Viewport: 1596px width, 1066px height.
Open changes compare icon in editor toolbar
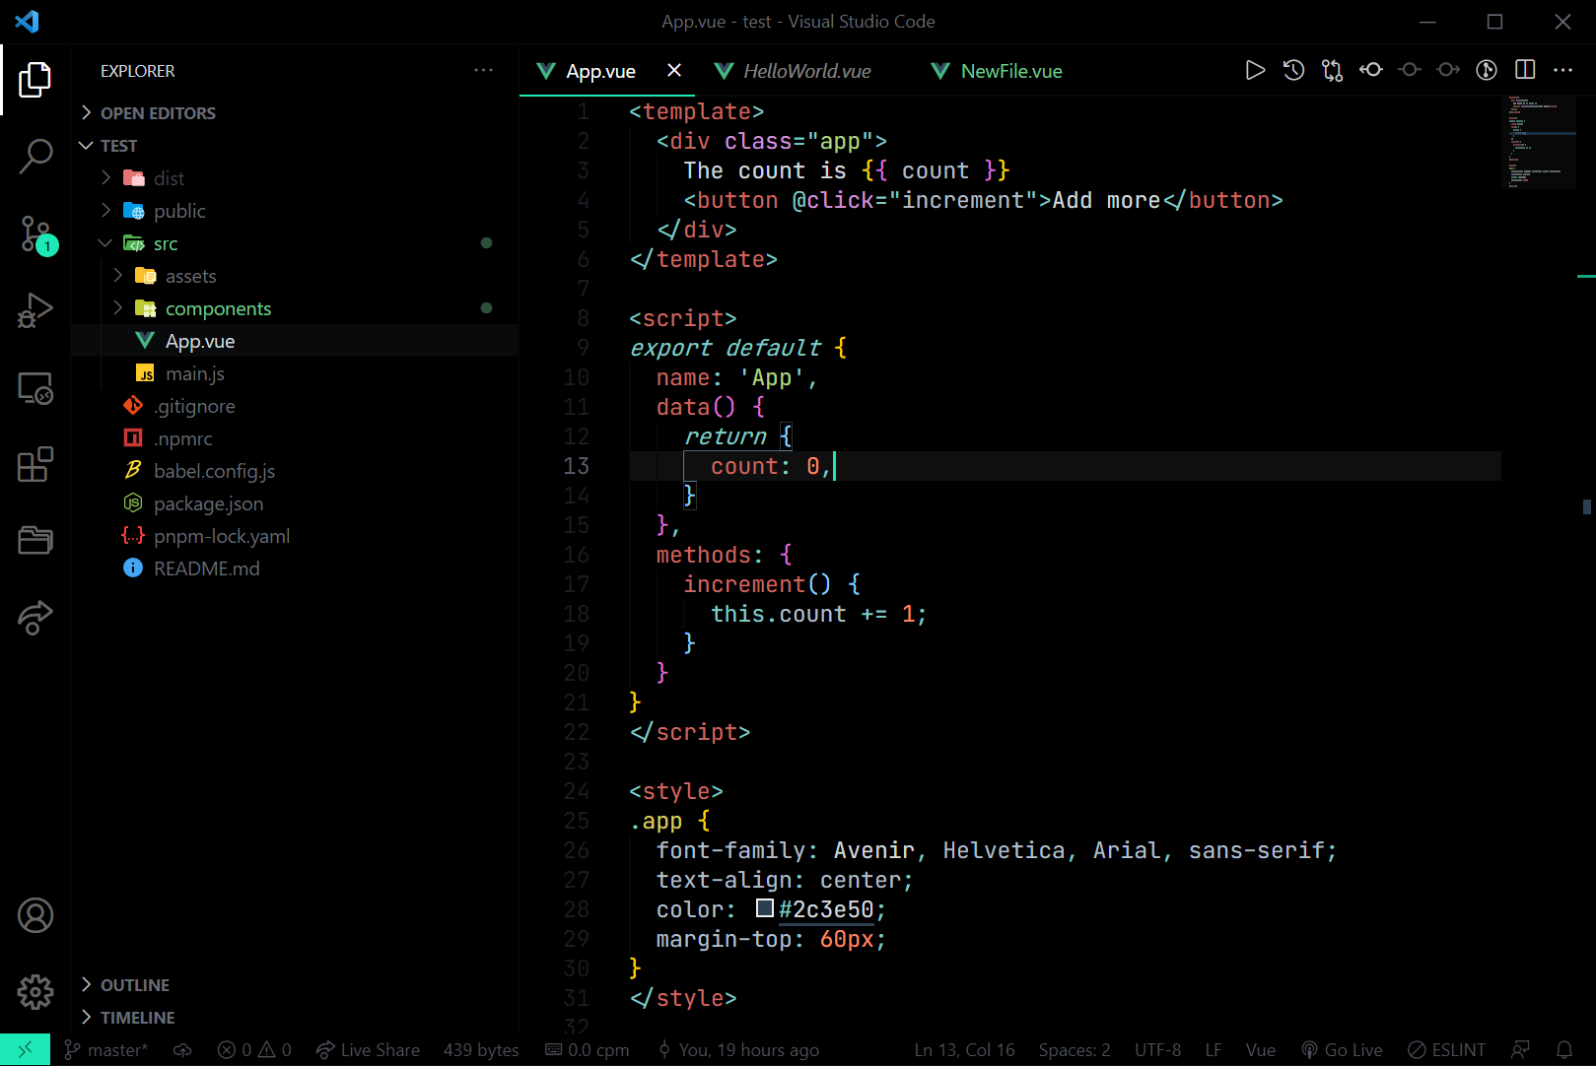tap(1332, 70)
